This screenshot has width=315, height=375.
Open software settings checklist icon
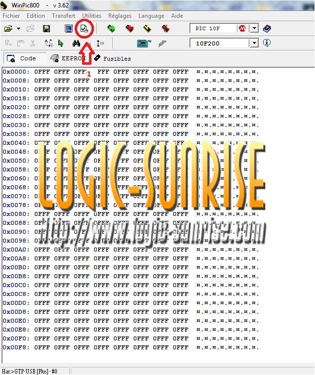[84, 29]
